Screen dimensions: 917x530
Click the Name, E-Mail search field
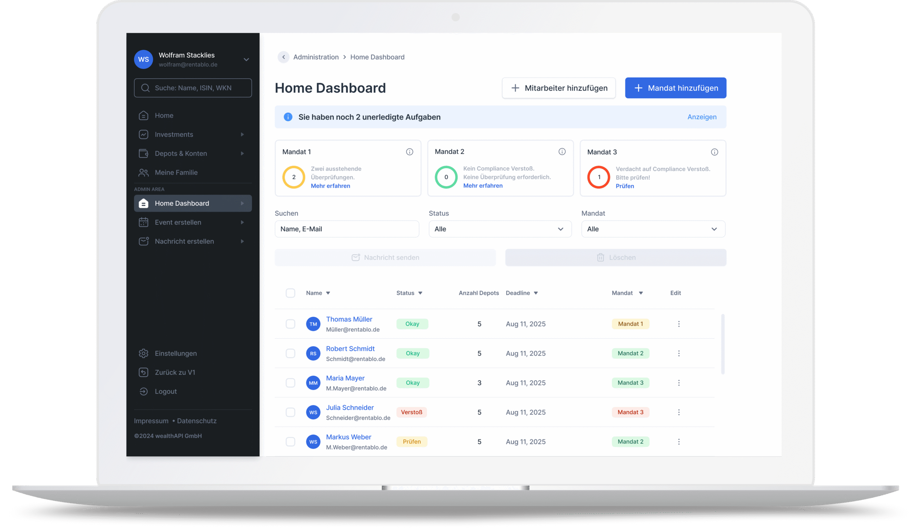[x=346, y=229]
